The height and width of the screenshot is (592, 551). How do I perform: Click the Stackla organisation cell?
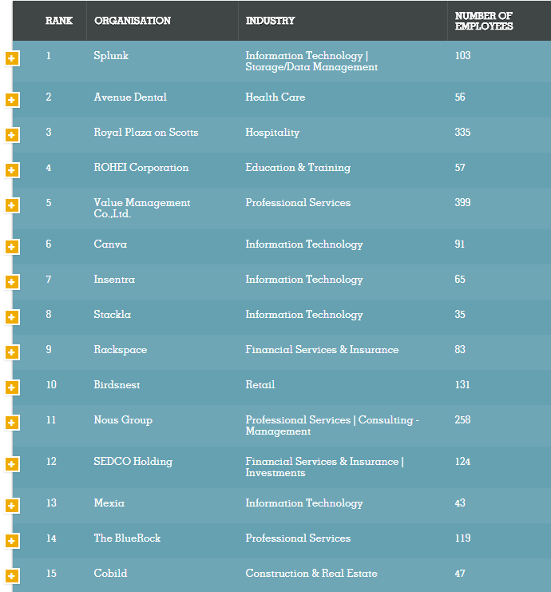pyautogui.click(x=113, y=314)
